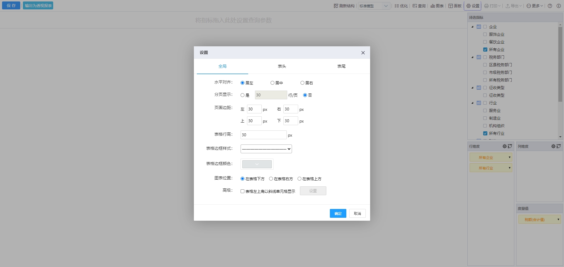Viewport: 564px width, 267px height.
Task: Enable pagination by selecting 是
Action: [x=242, y=95]
